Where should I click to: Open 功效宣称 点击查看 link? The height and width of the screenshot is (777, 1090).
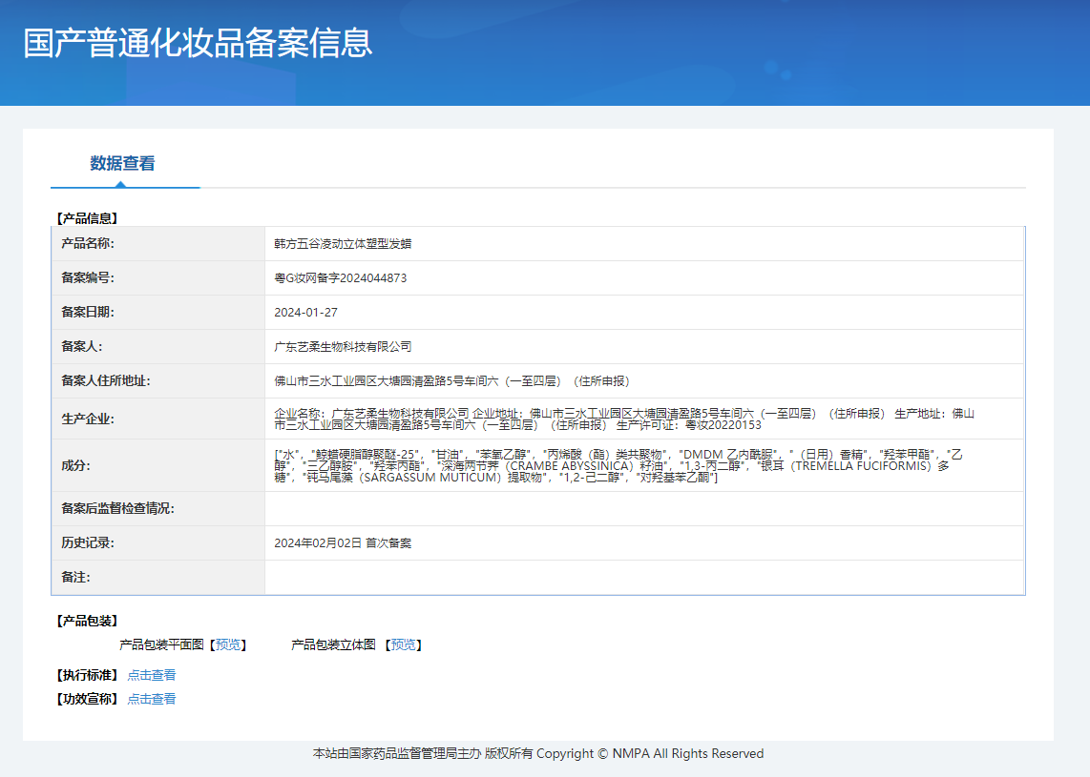pos(152,699)
